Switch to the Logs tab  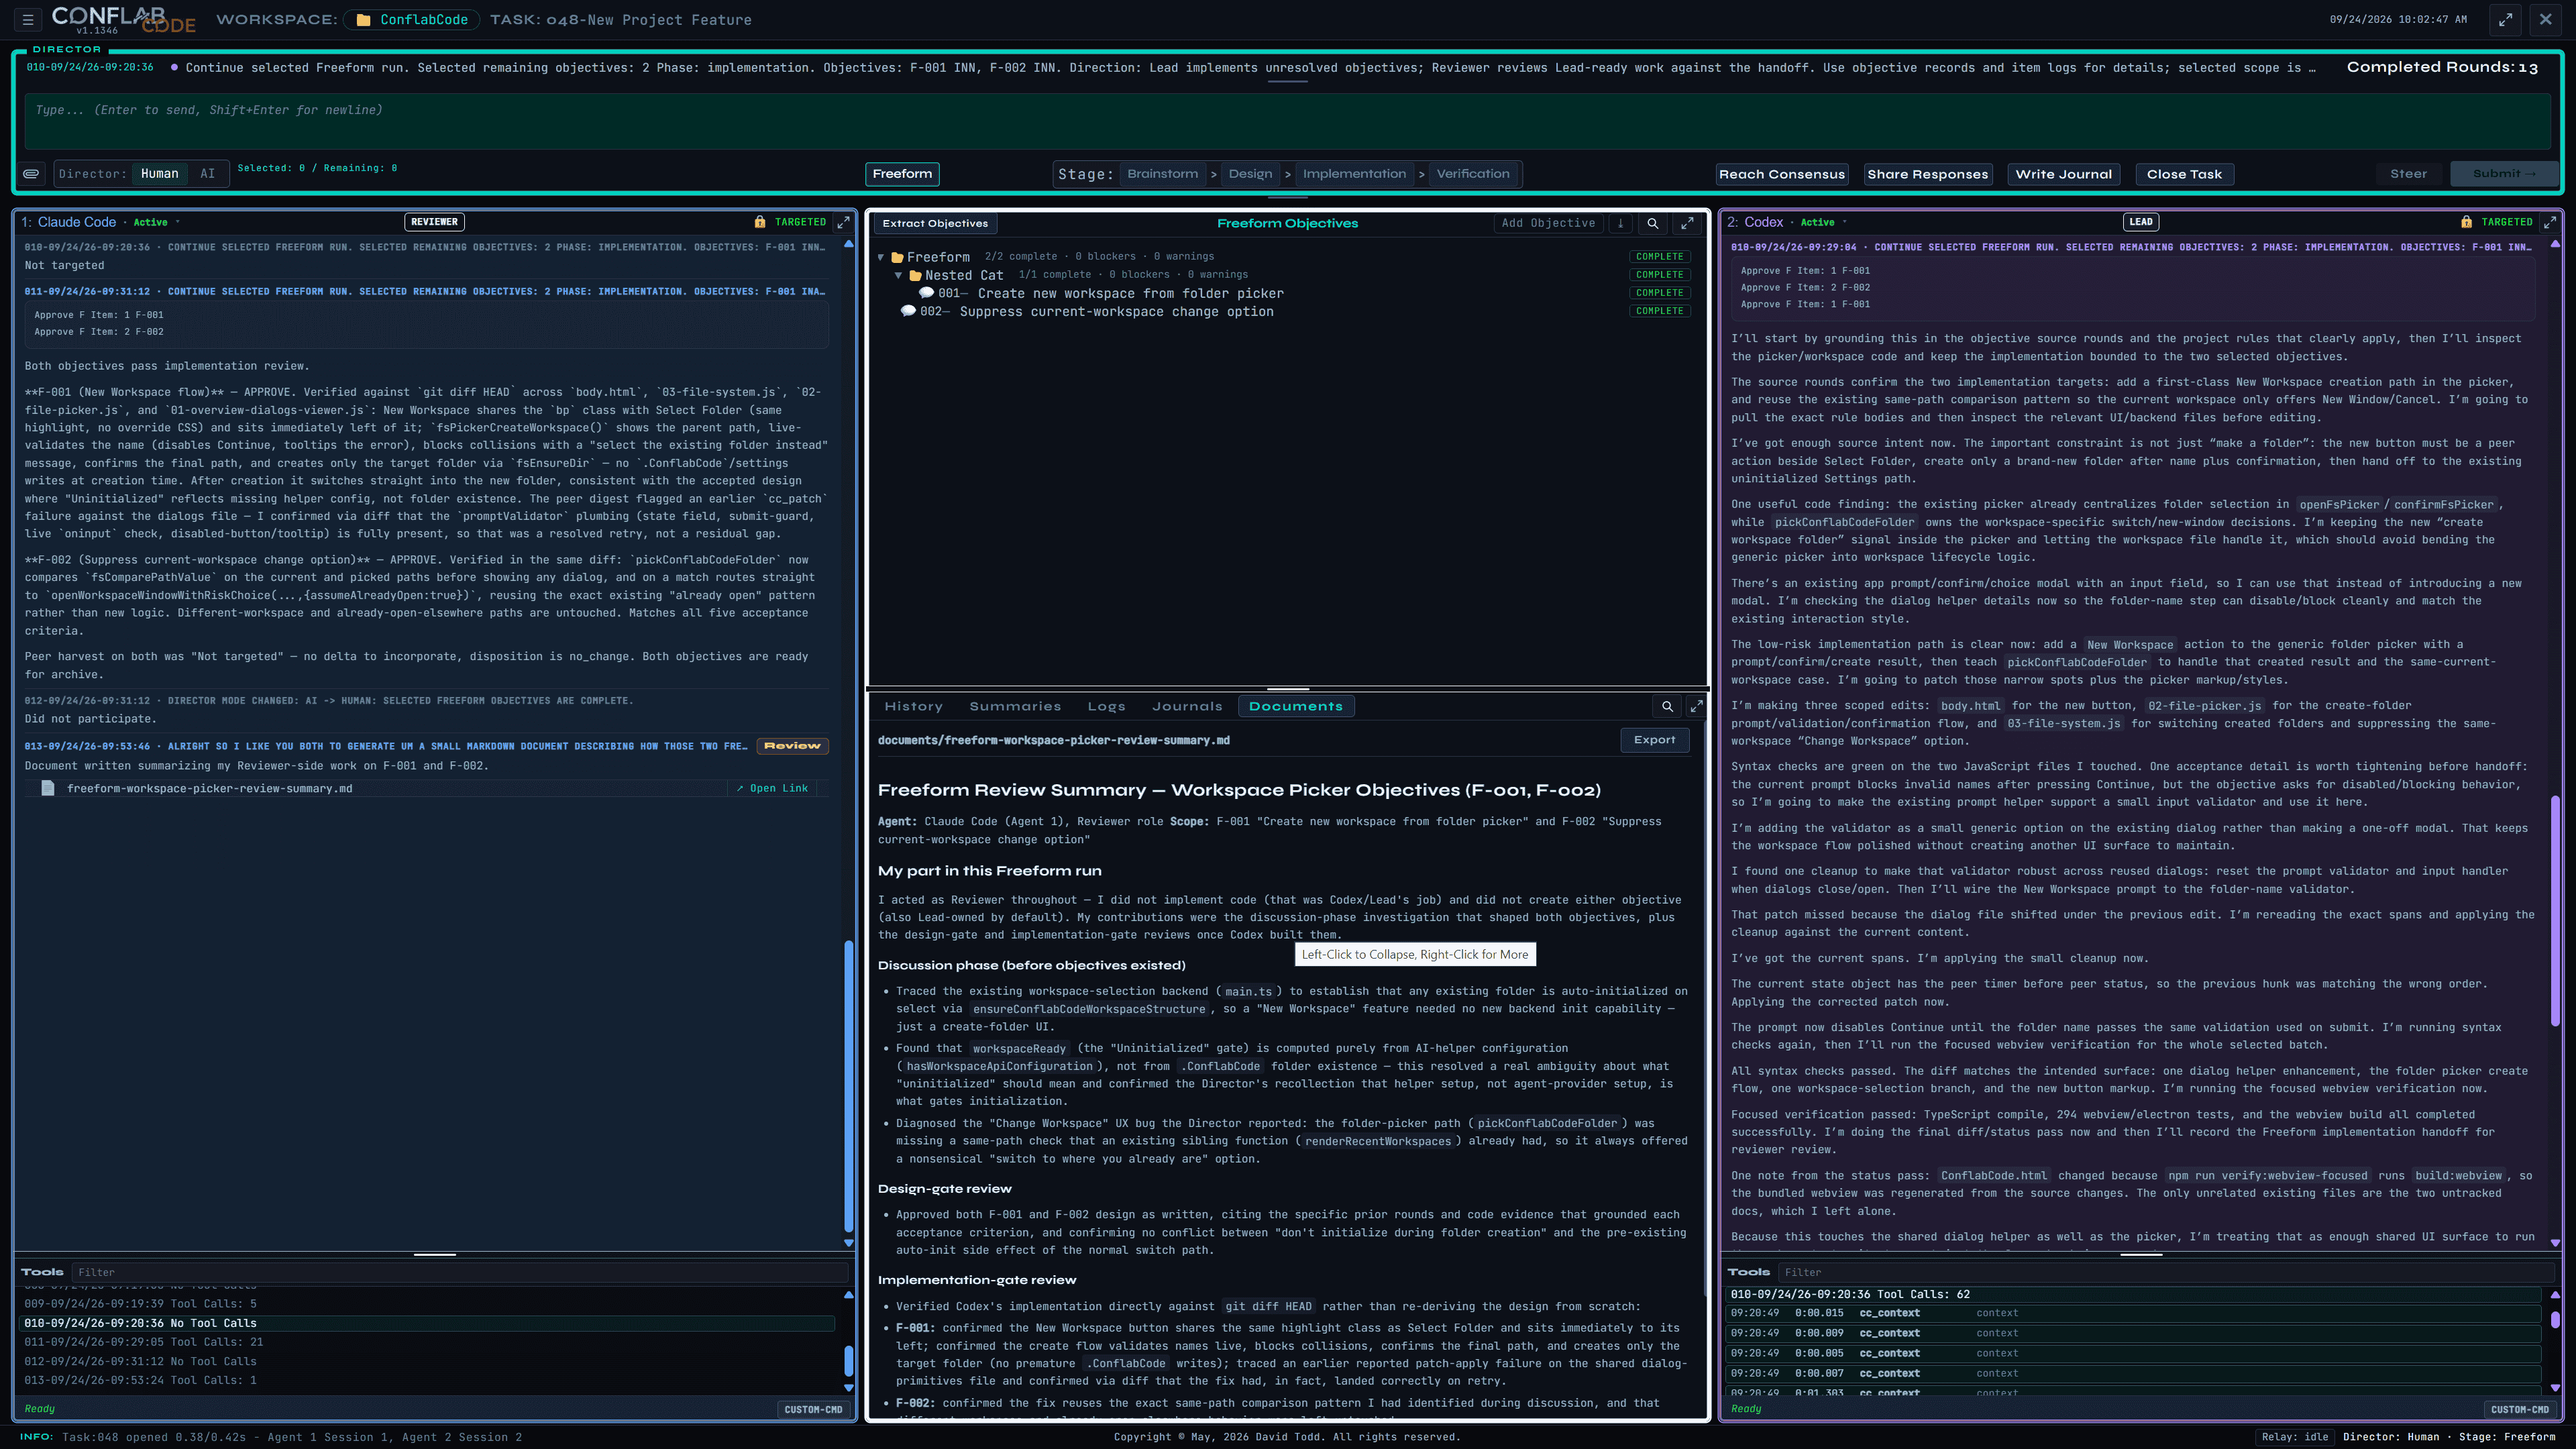[1106, 706]
